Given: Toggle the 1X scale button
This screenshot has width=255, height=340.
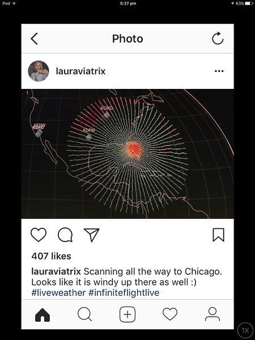Looking at the screenshot, I should tap(245, 330).
